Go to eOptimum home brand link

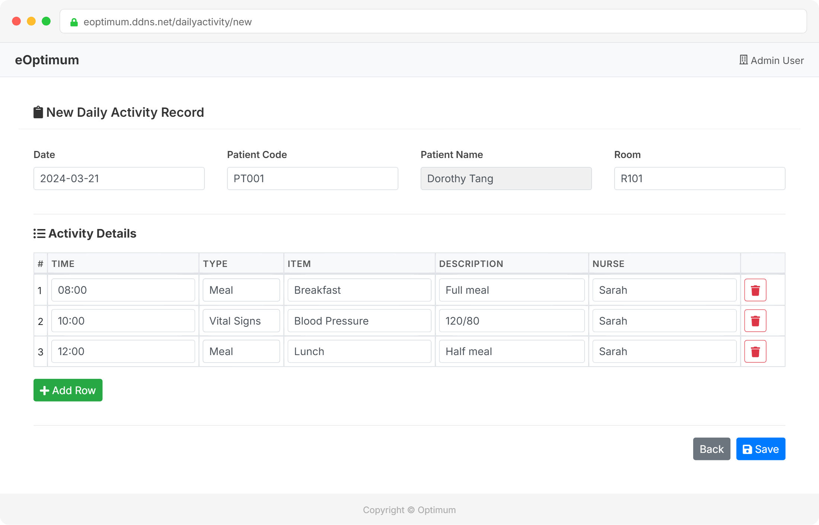click(x=47, y=60)
